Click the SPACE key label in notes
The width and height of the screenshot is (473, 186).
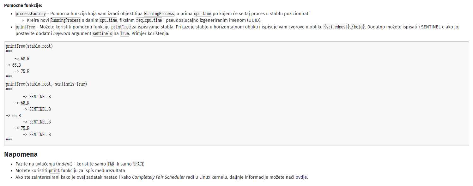point(138,164)
